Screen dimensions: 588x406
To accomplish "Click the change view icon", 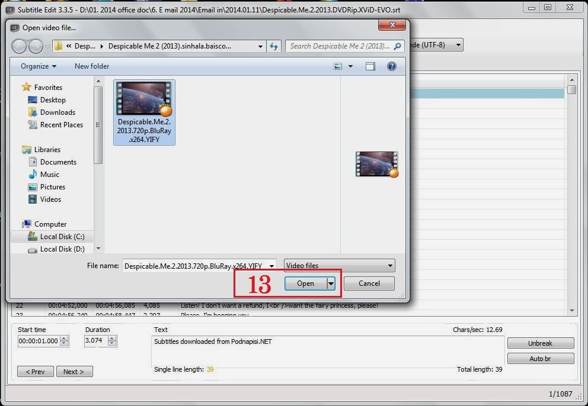I will [338, 66].
